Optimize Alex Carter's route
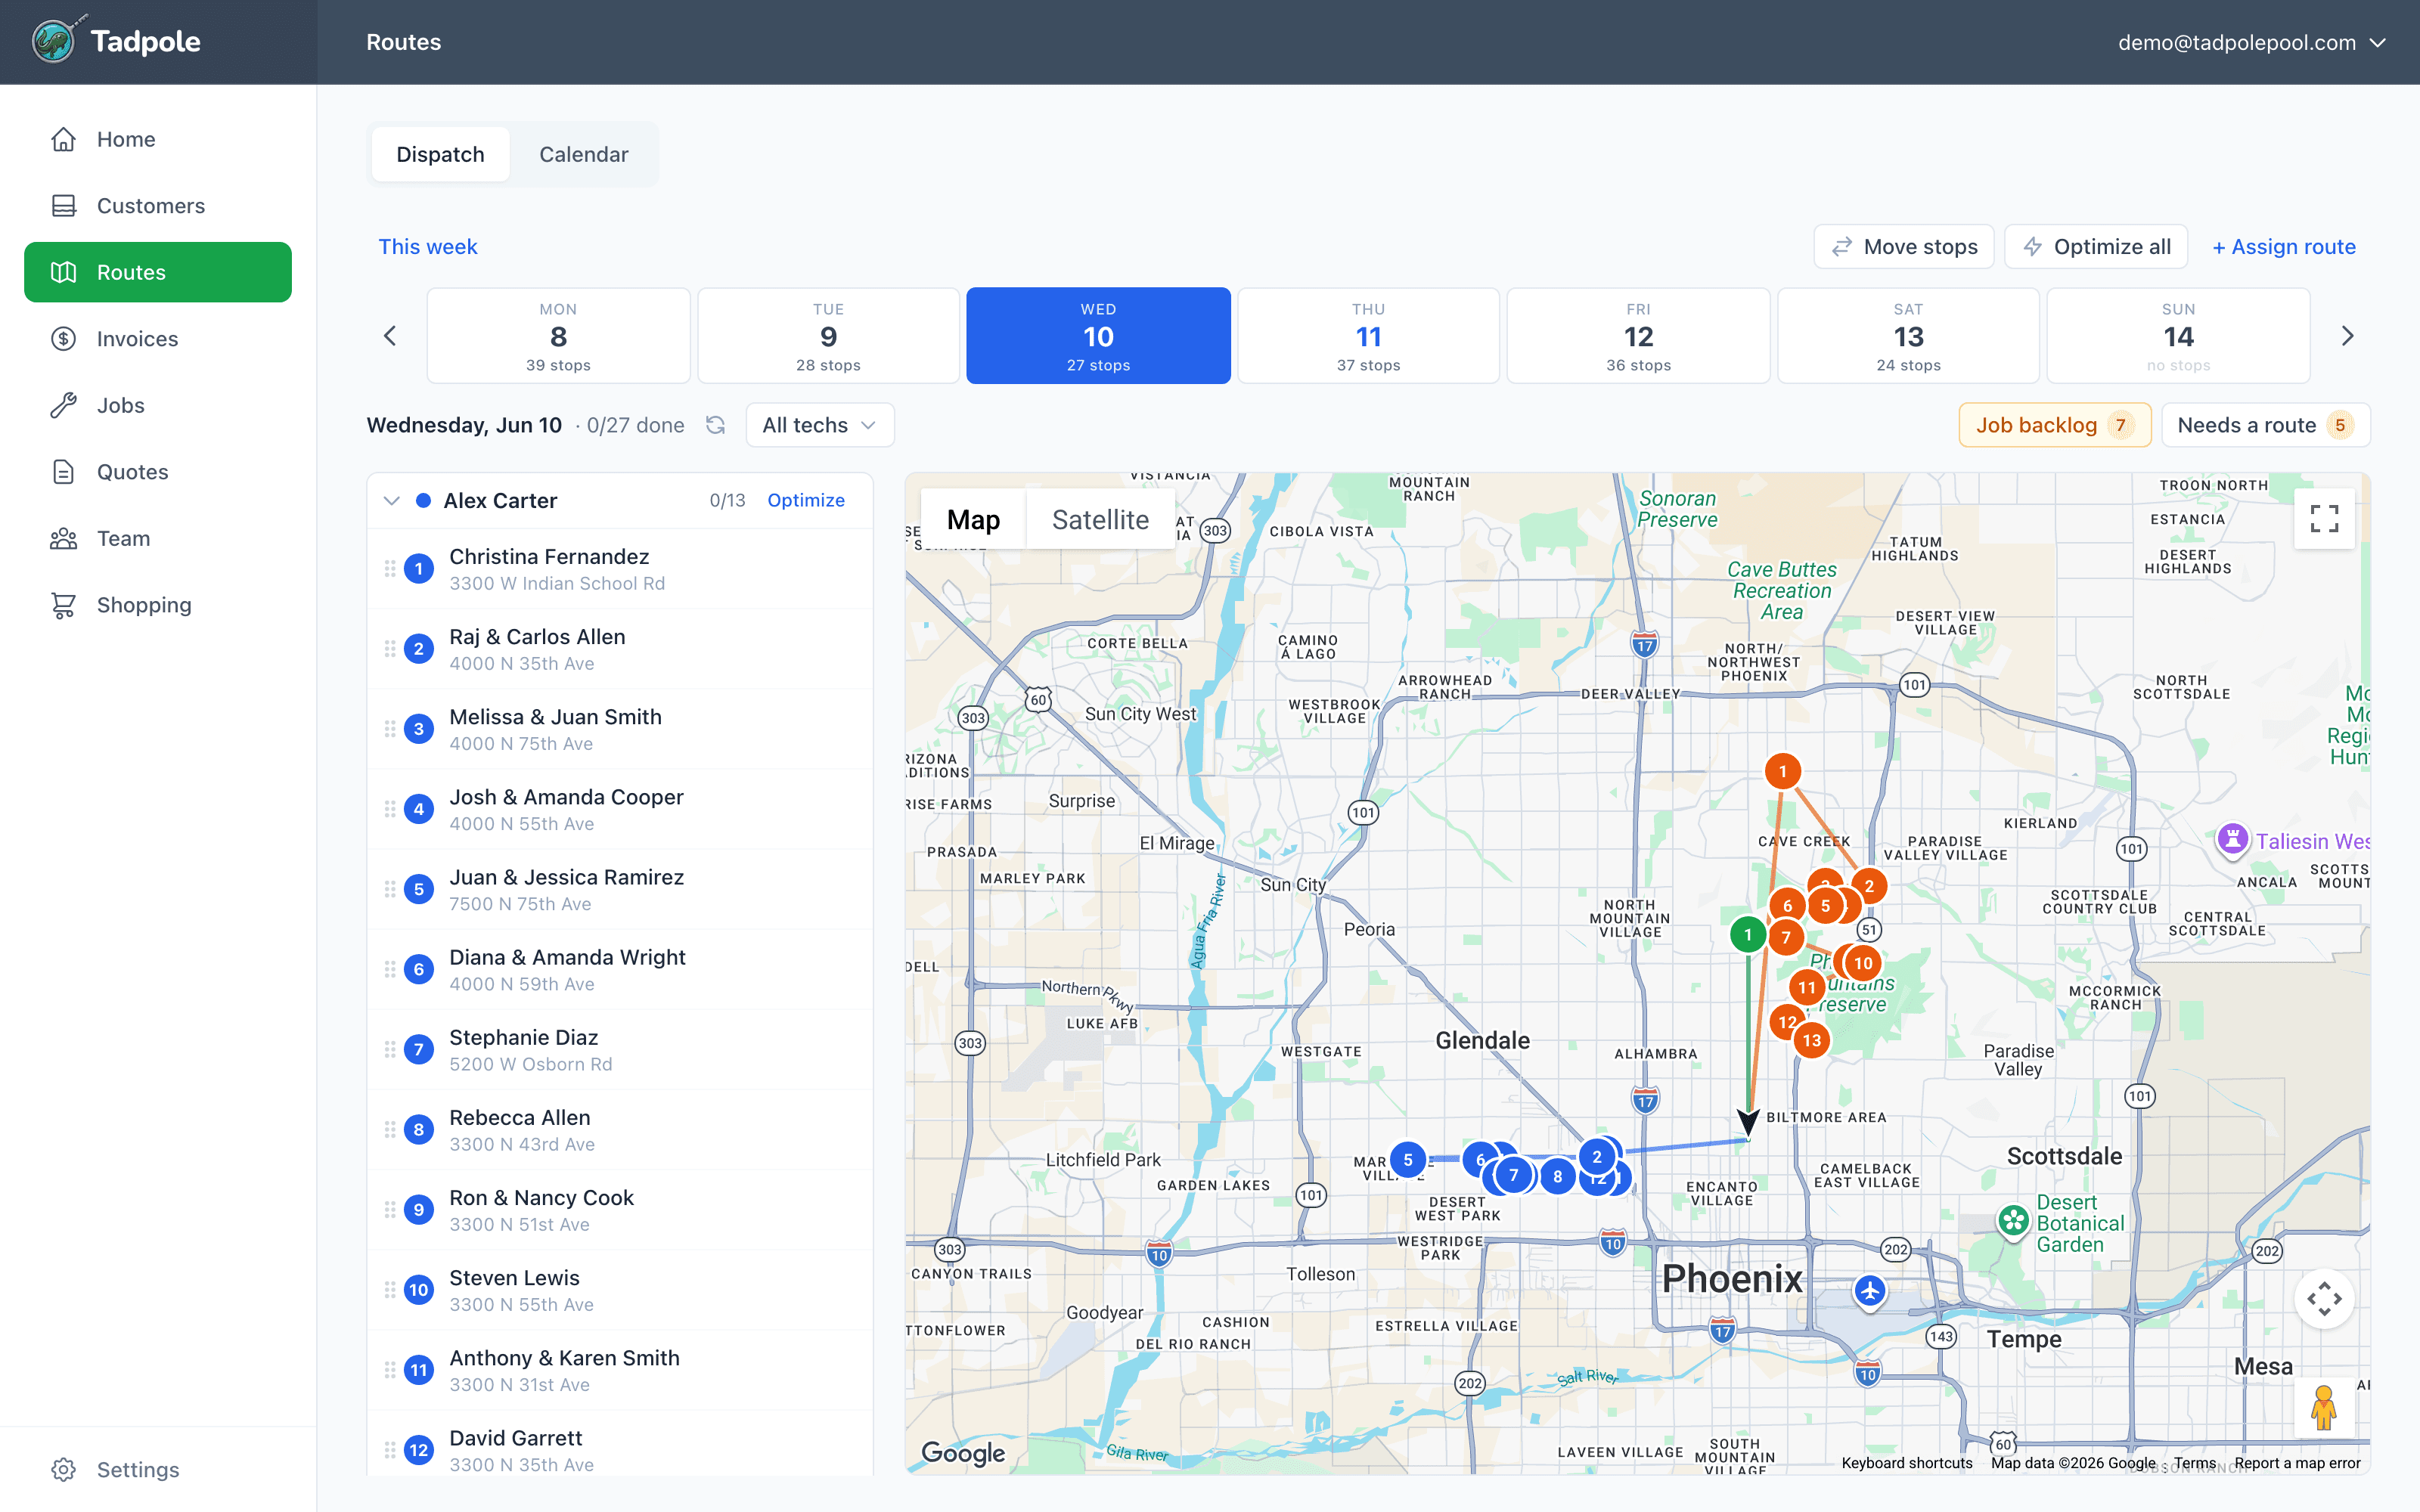2420x1512 pixels. [x=806, y=501]
